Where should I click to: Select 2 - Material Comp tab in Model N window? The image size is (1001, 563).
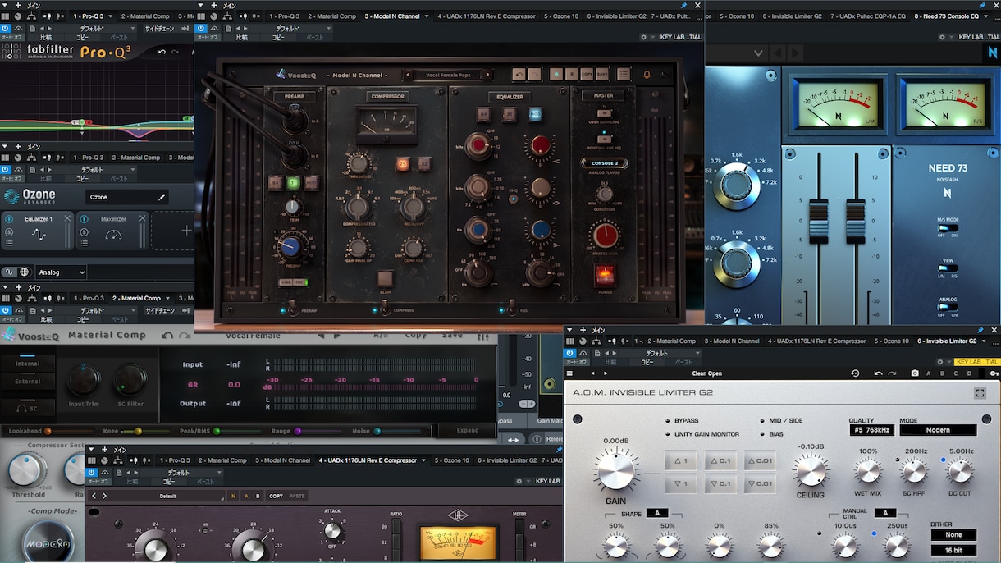point(331,16)
